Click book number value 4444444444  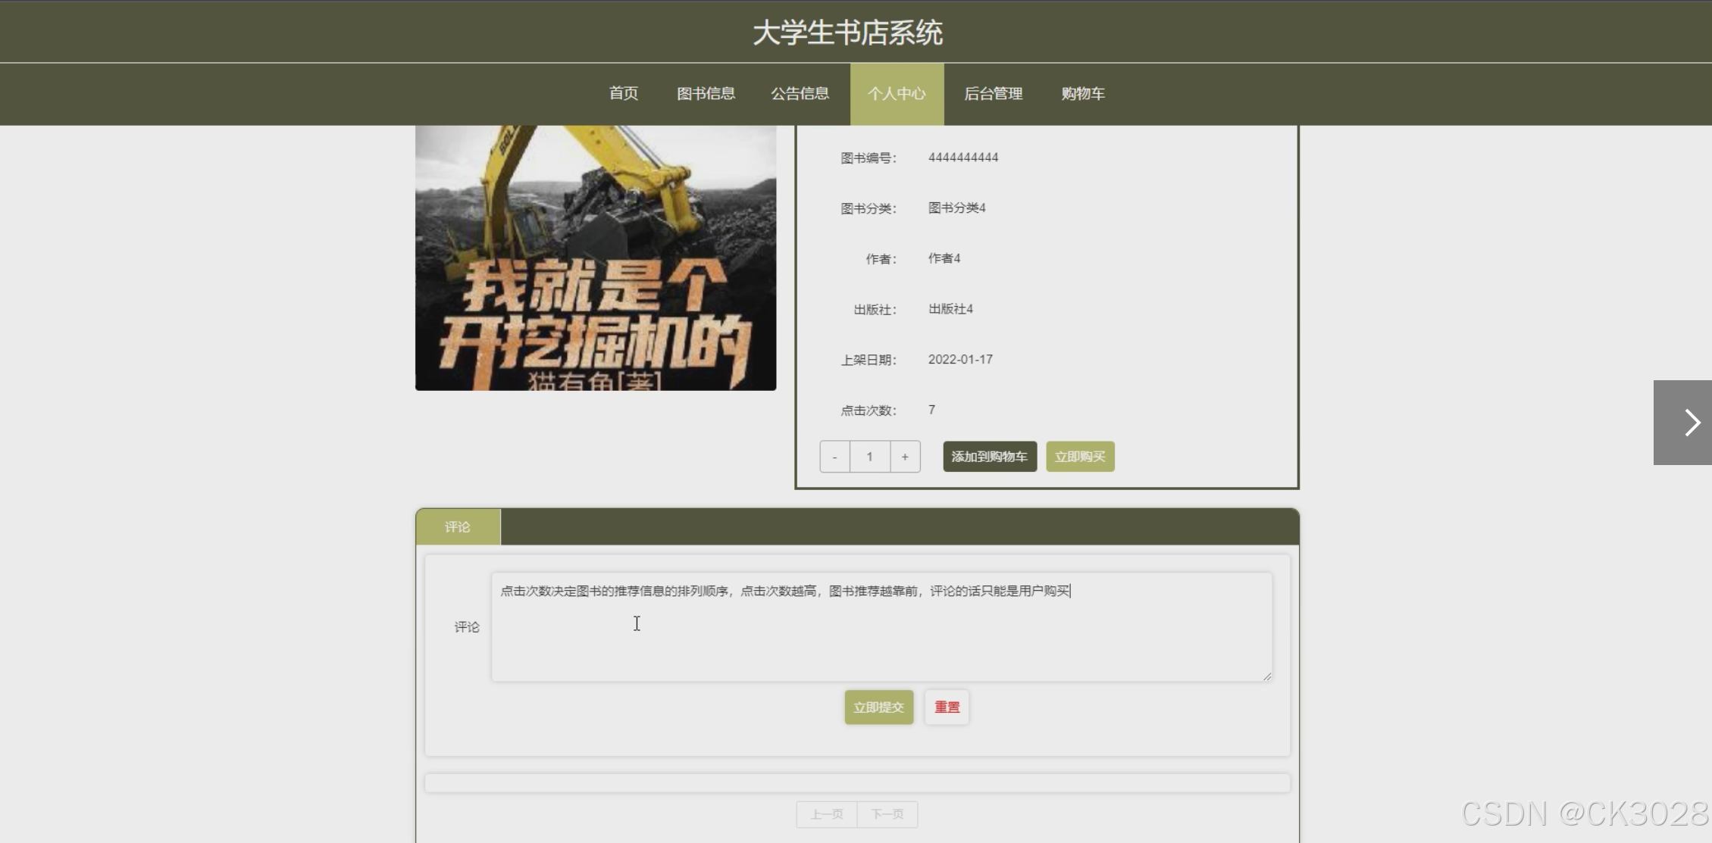[963, 158]
